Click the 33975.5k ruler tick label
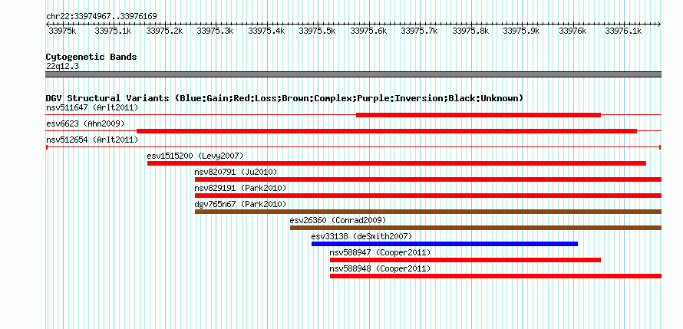This screenshot has height=329, width=683. pos(318,31)
